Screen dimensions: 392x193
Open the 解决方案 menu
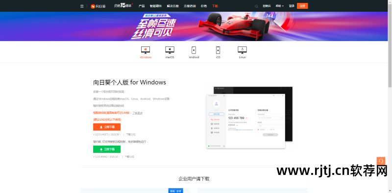pos(173,6)
